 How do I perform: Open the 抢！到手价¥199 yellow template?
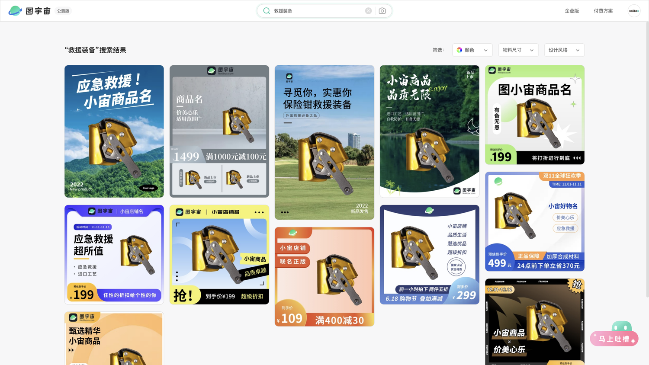pos(219,255)
